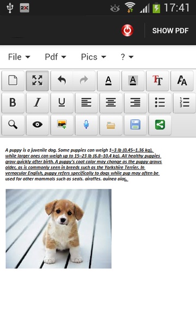The image size is (196, 328).
Task: Insert a numbered list
Action: click(x=185, y=103)
